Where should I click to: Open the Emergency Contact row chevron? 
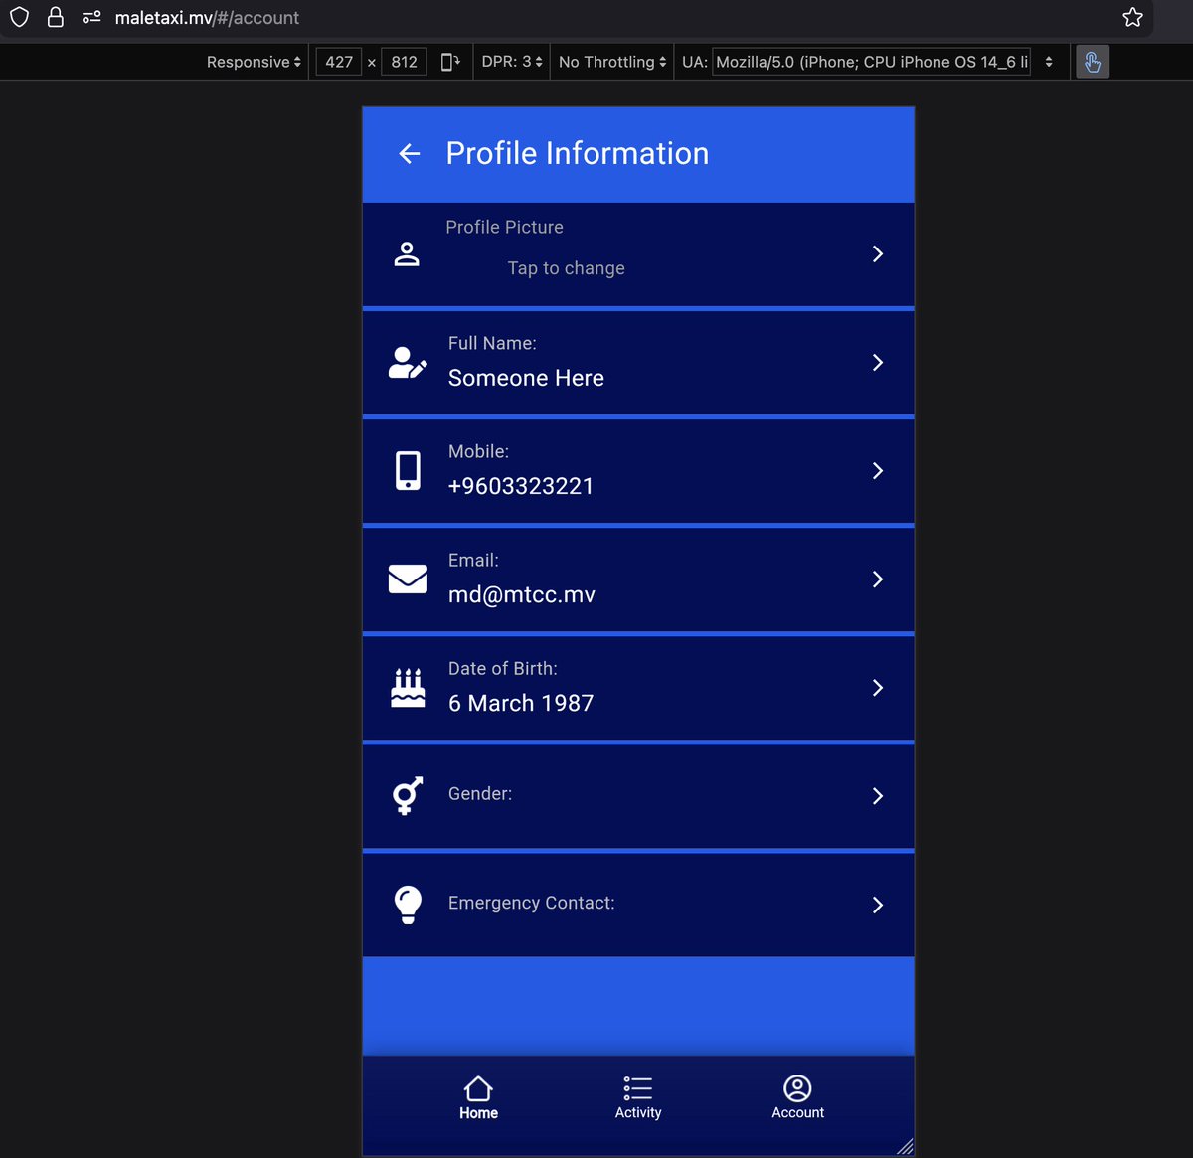click(x=878, y=905)
